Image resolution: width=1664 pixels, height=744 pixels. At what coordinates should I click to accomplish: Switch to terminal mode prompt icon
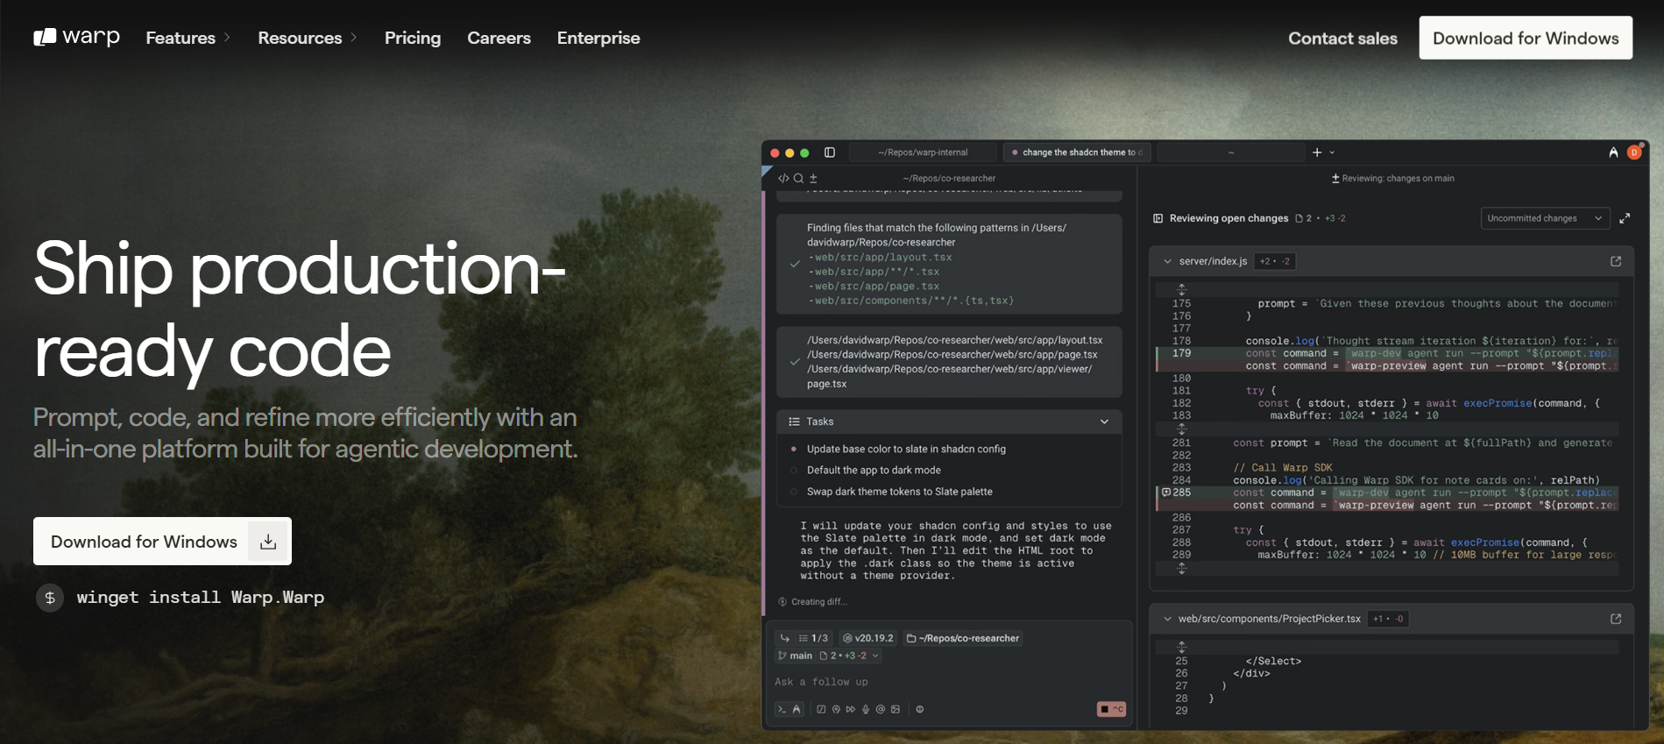[782, 709]
